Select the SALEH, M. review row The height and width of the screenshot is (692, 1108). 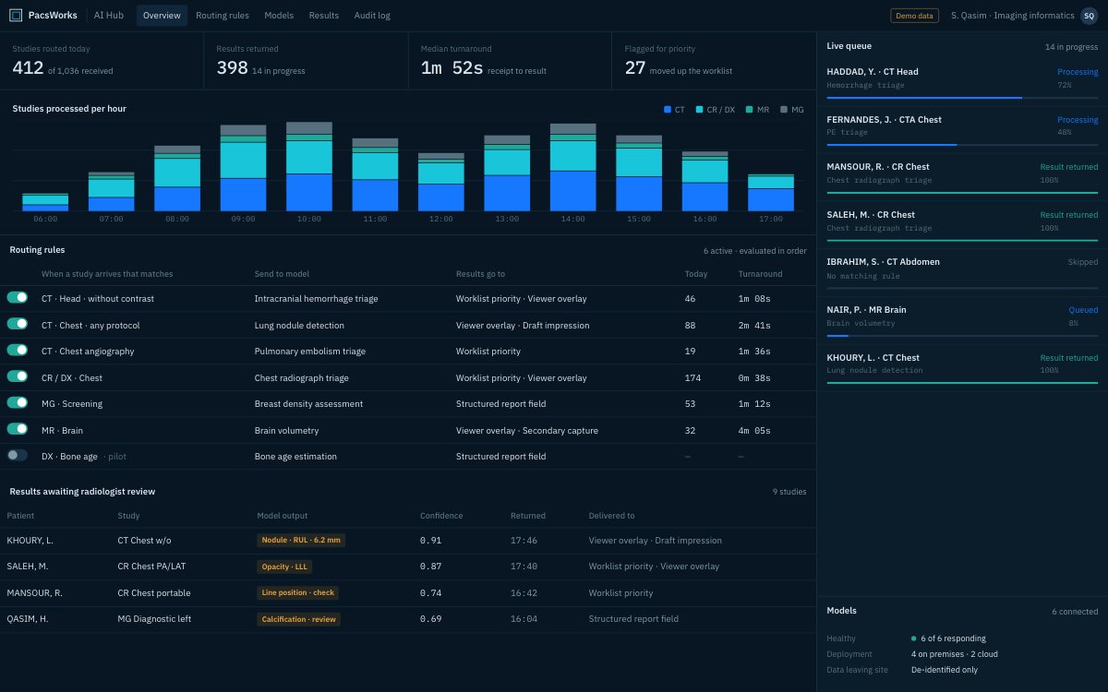[x=407, y=567]
